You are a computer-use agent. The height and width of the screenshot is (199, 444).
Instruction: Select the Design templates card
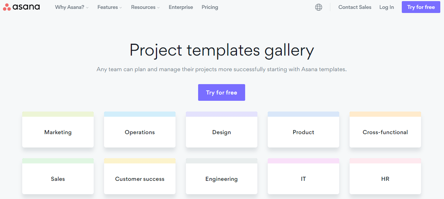coord(221,130)
